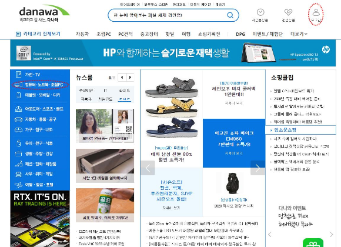The width and height of the screenshot is (341, 247).
Task: Open the DPG top menu
Action: tap(240, 34)
